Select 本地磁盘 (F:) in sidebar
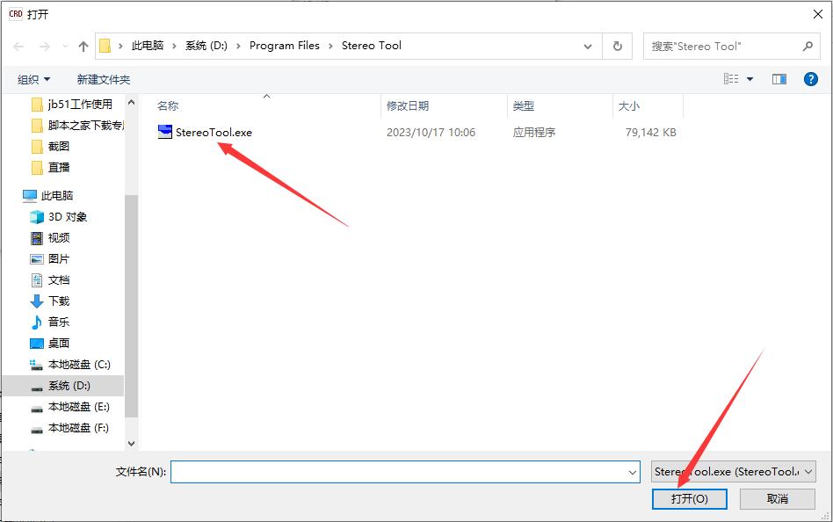 (78, 428)
